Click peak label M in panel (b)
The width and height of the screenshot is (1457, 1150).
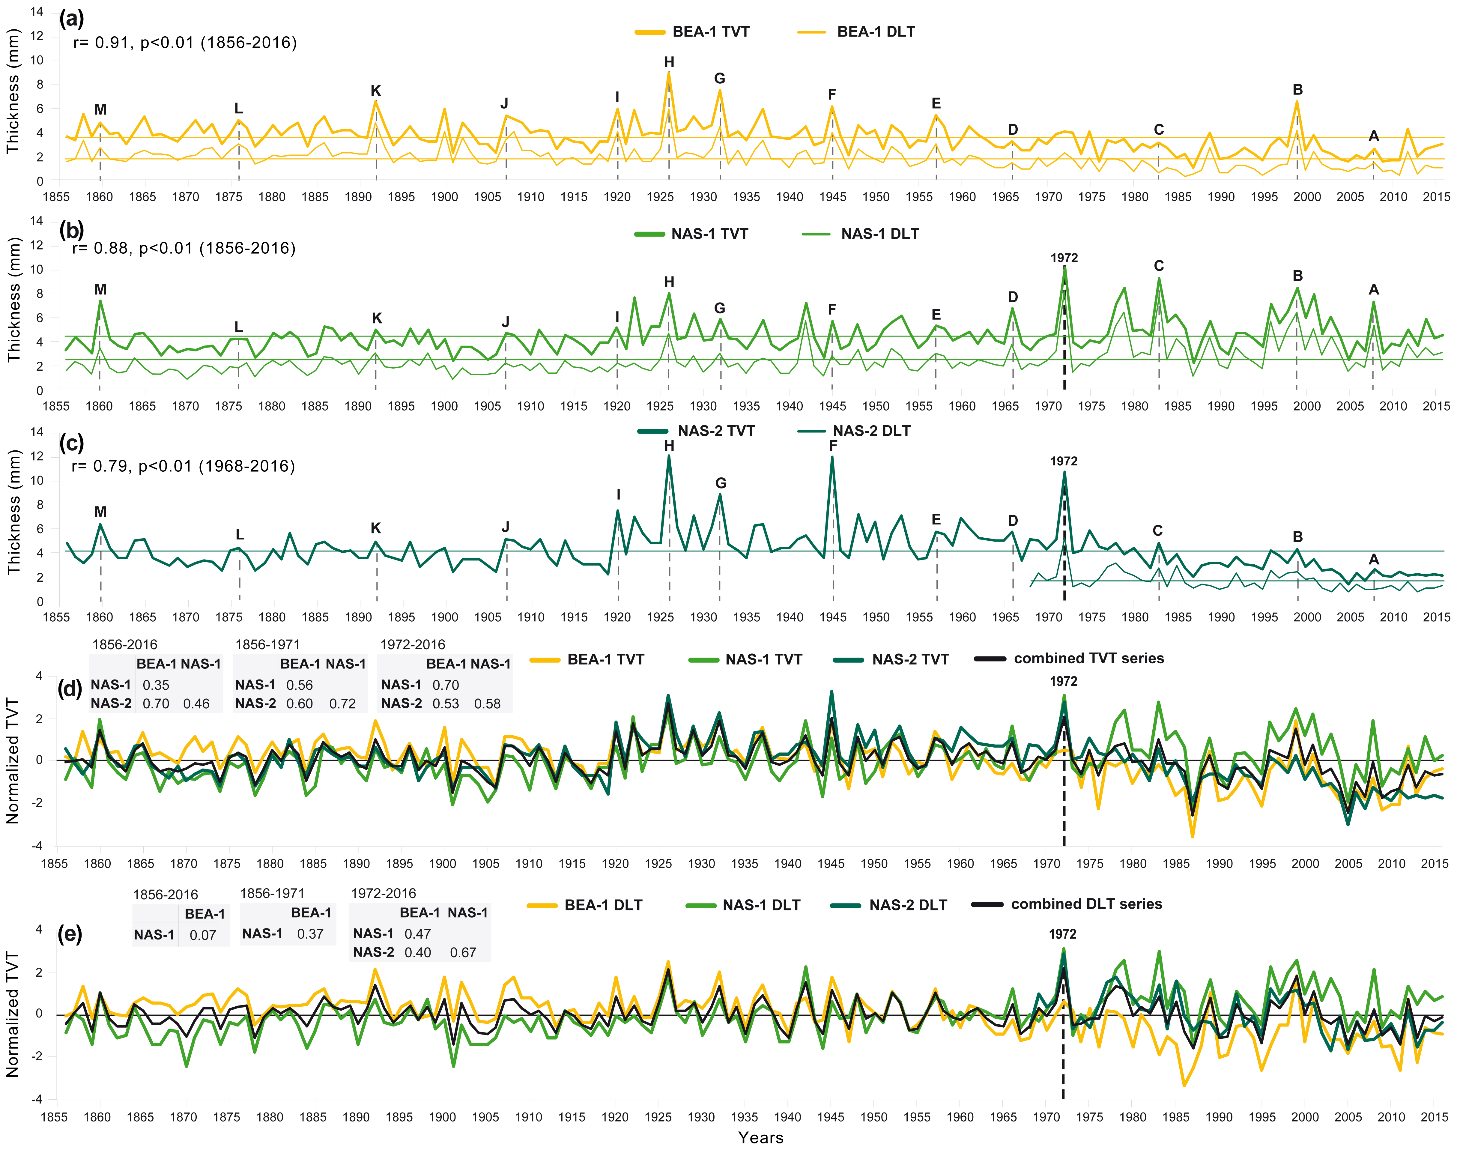click(100, 289)
